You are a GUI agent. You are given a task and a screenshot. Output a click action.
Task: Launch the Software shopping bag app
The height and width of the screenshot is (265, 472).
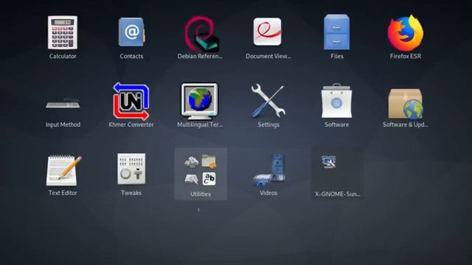[336, 101]
